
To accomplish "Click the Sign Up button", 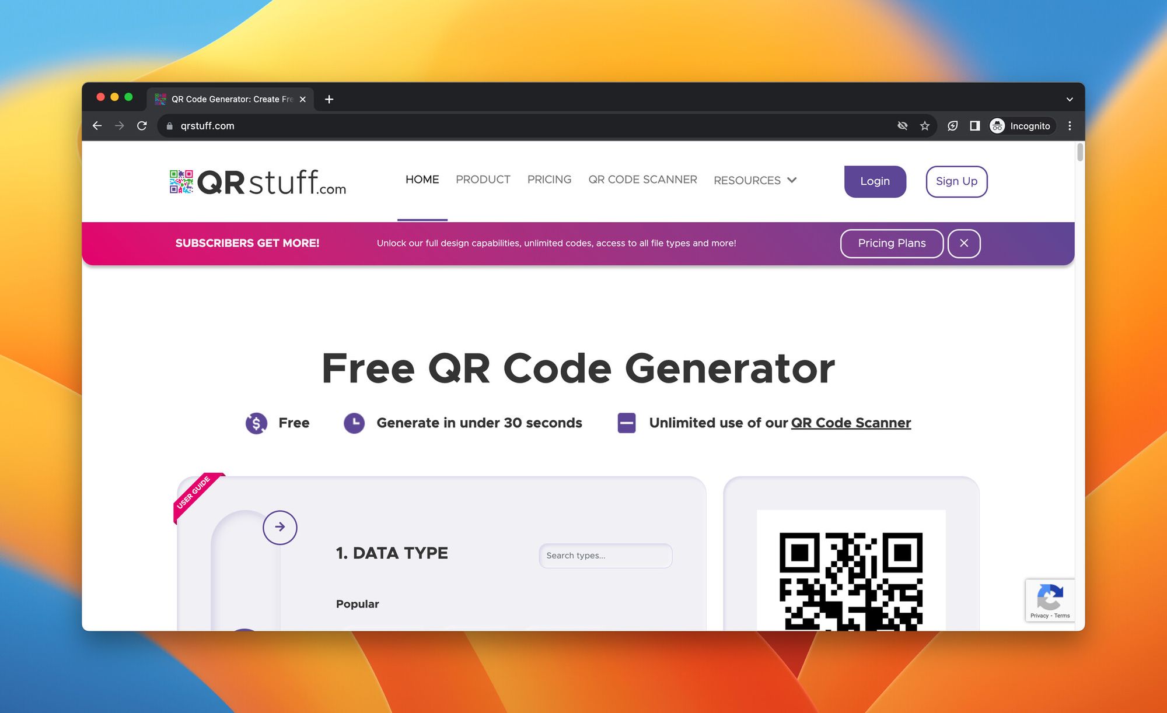I will pos(956,181).
